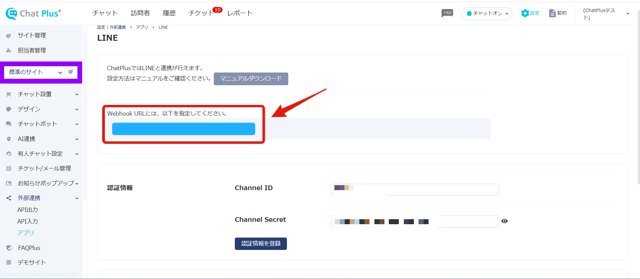Image resolution: width=640 pixels, height=279 pixels.
Task: Expand the デザイン menu
Action: pos(77,109)
